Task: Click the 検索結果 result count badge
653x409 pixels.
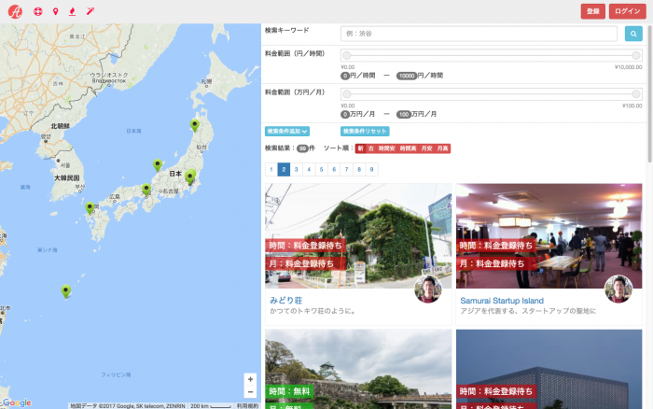Action: (303, 148)
